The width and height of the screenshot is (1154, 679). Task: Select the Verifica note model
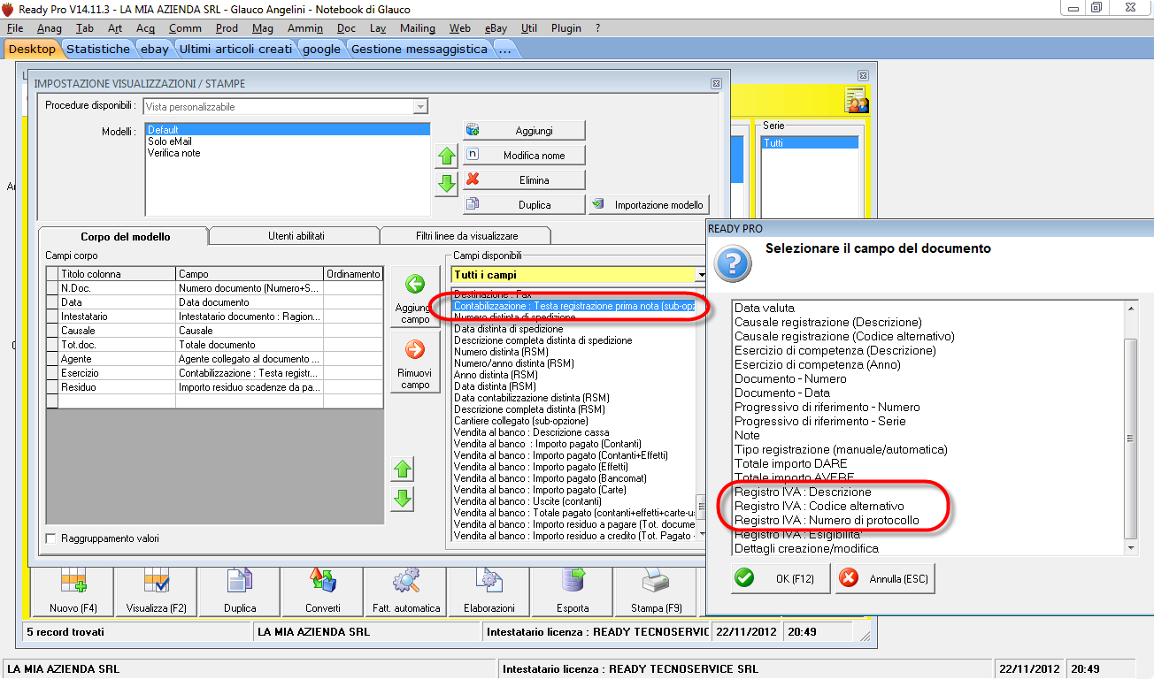(288, 153)
